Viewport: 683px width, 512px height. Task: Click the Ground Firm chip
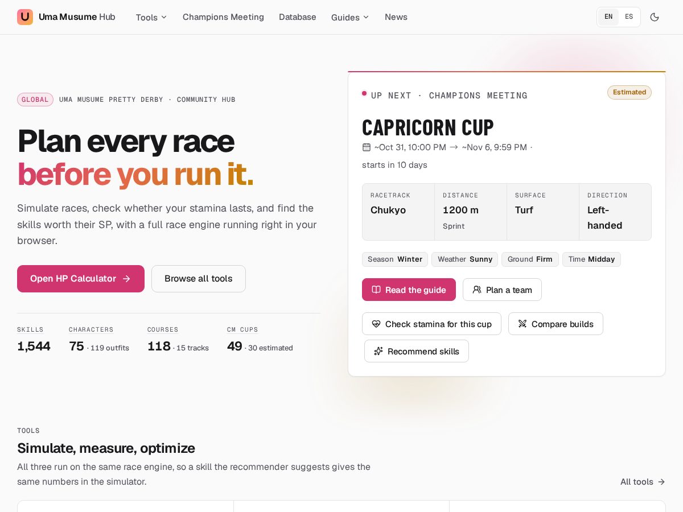pos(530,259)
